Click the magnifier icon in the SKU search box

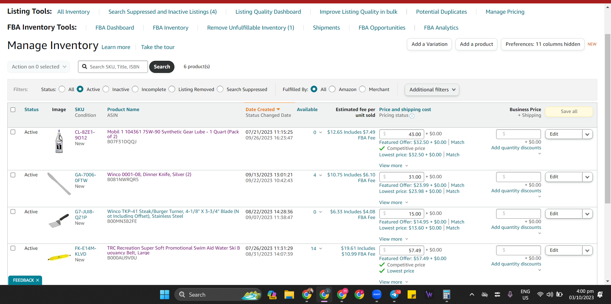pyautogui.click(x=85, y=67)
